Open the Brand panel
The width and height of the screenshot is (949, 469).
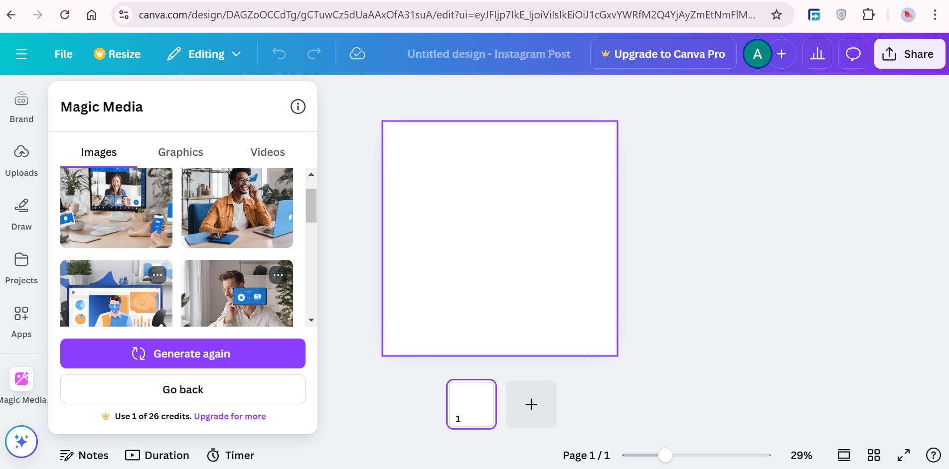[21, 106]
